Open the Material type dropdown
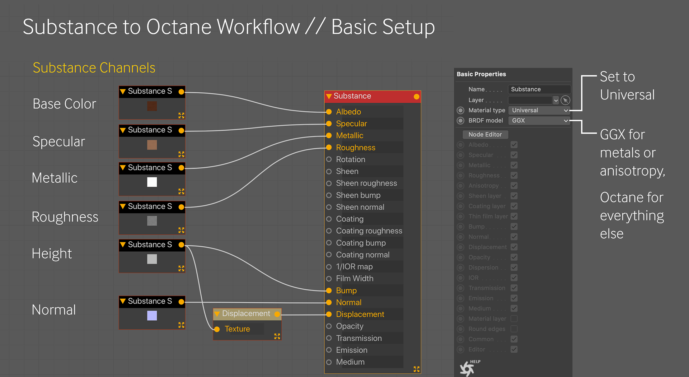 (x=539, y=110)
